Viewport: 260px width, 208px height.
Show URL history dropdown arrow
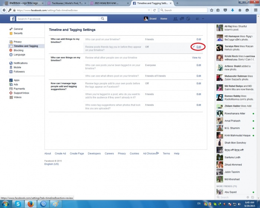click(149, 10)
